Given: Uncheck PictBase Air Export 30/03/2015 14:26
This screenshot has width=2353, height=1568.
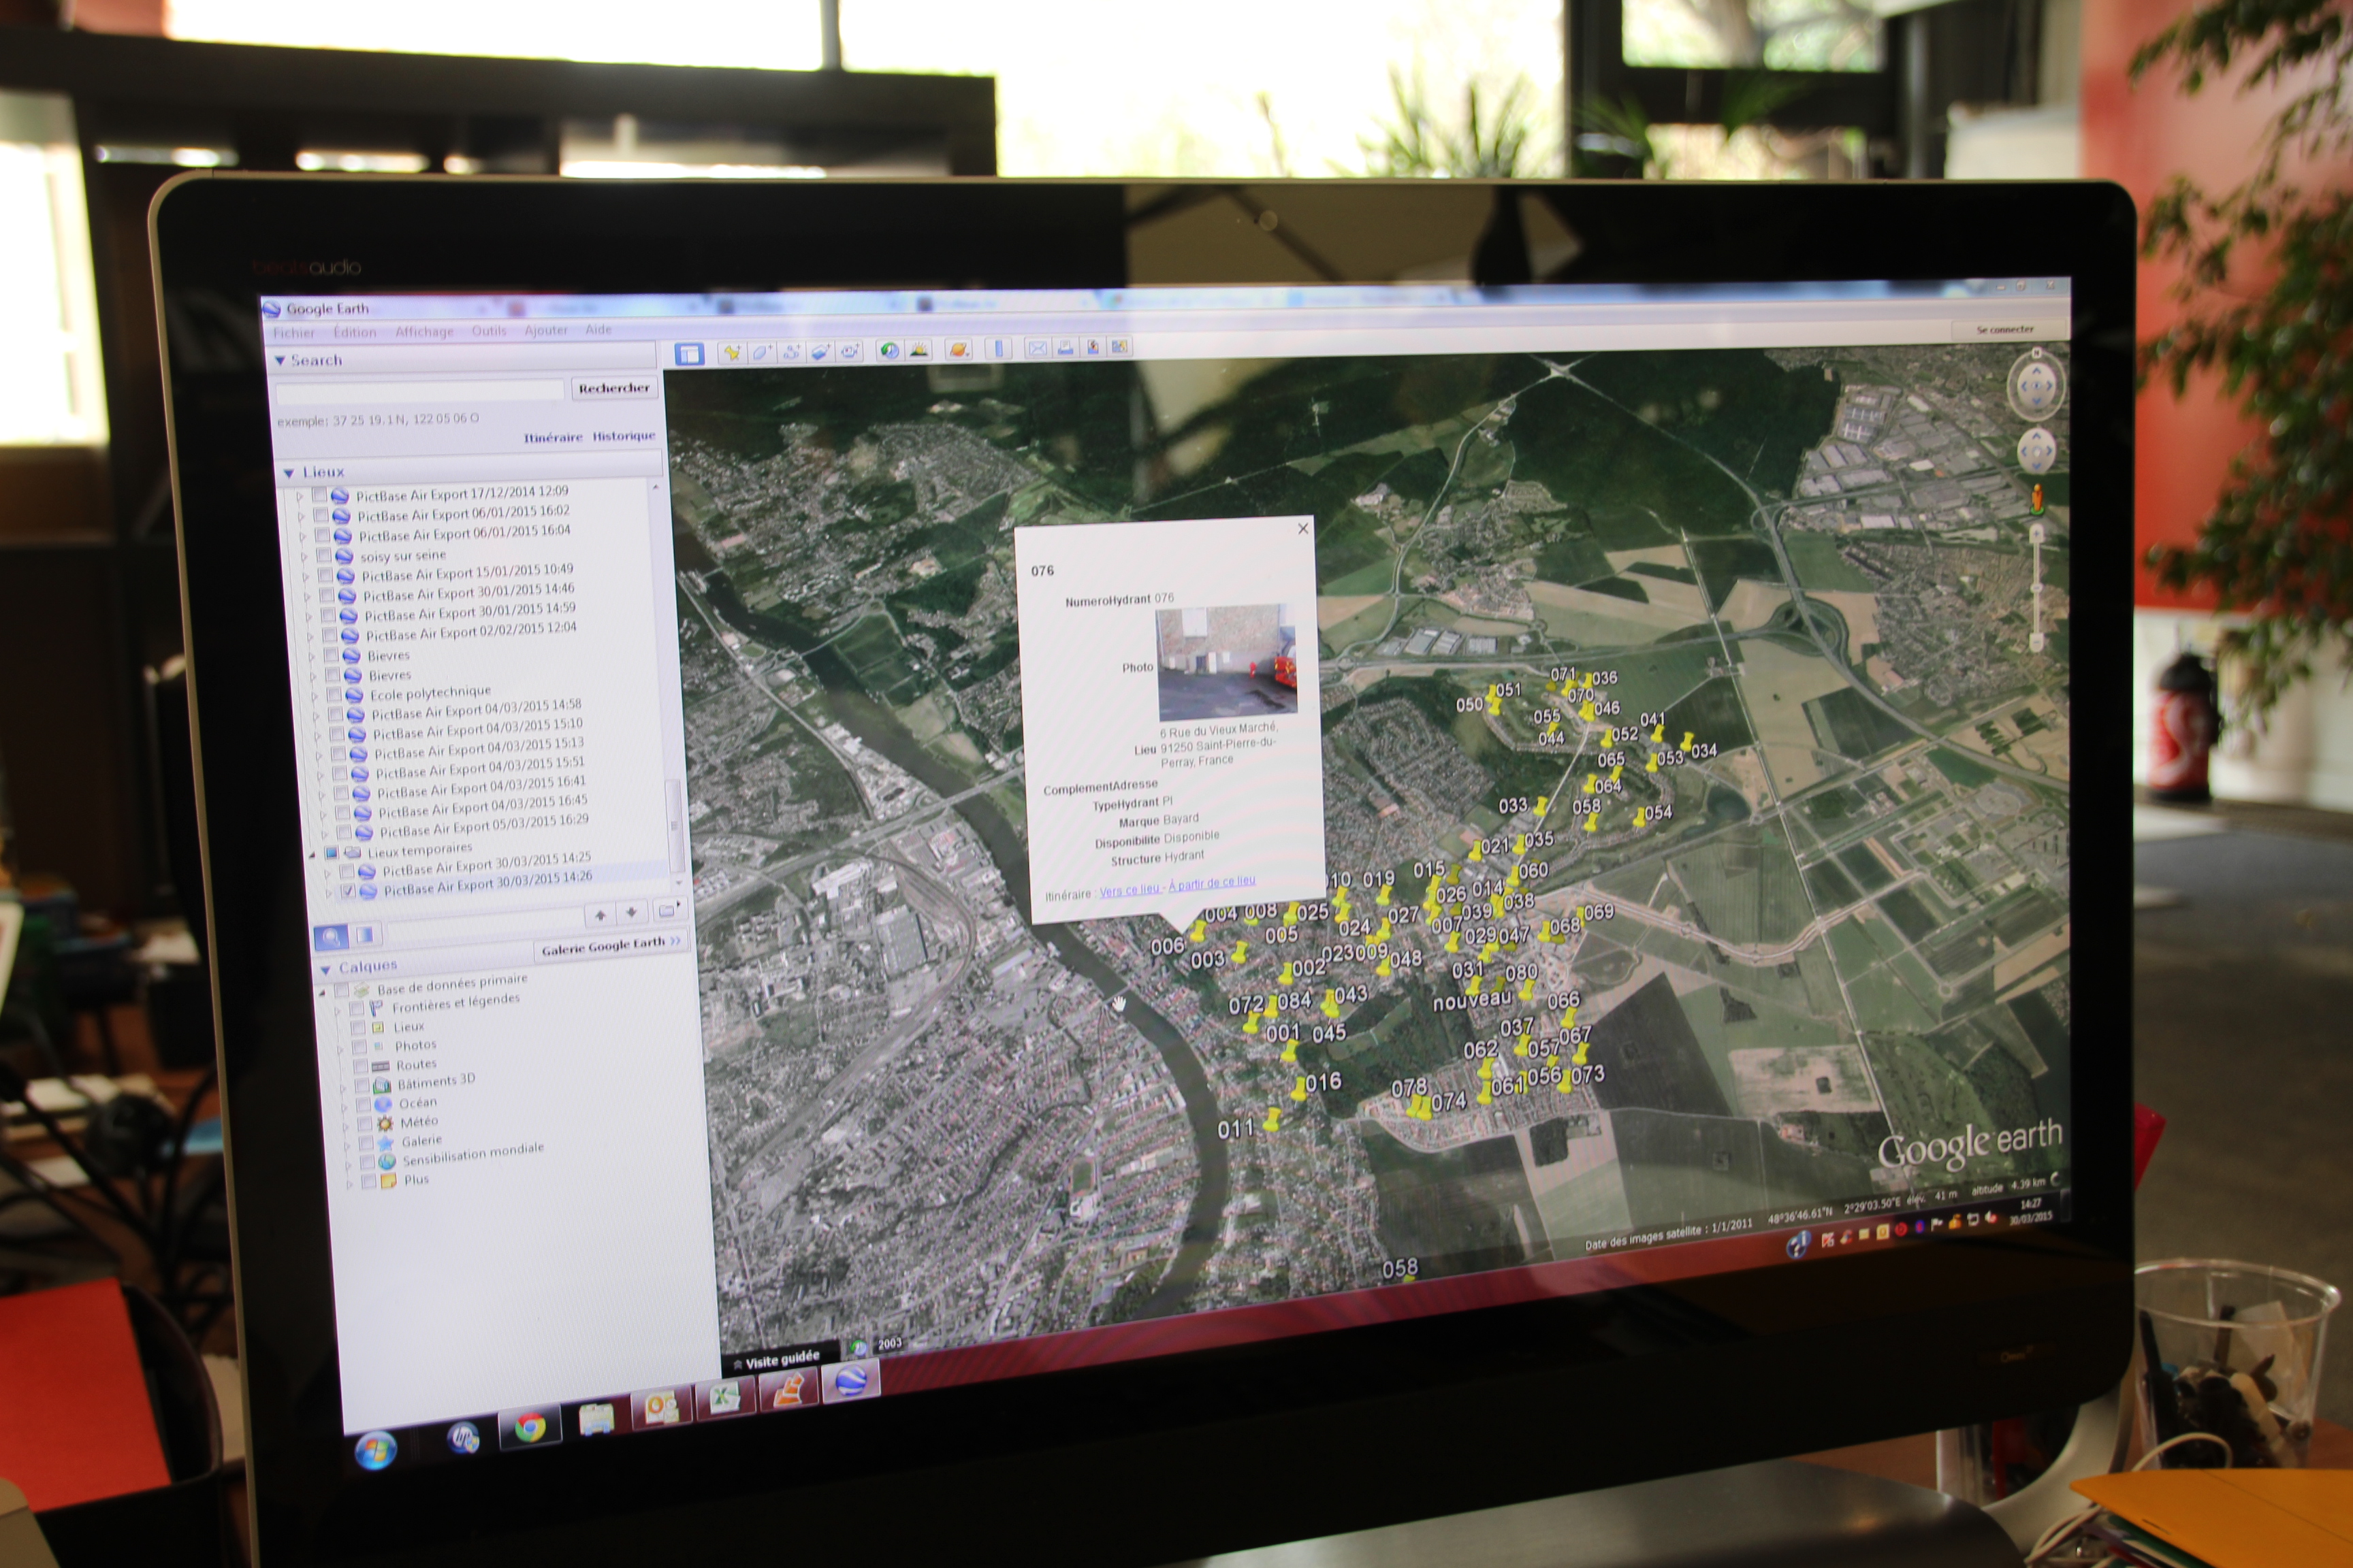Looking at the screenshot, I should pos(348,891).
